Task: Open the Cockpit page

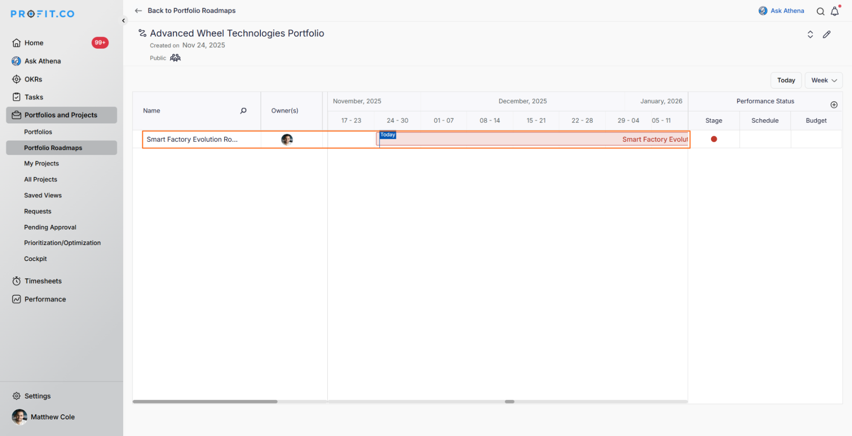Action: pyautogui.click(x=35, y=259)
